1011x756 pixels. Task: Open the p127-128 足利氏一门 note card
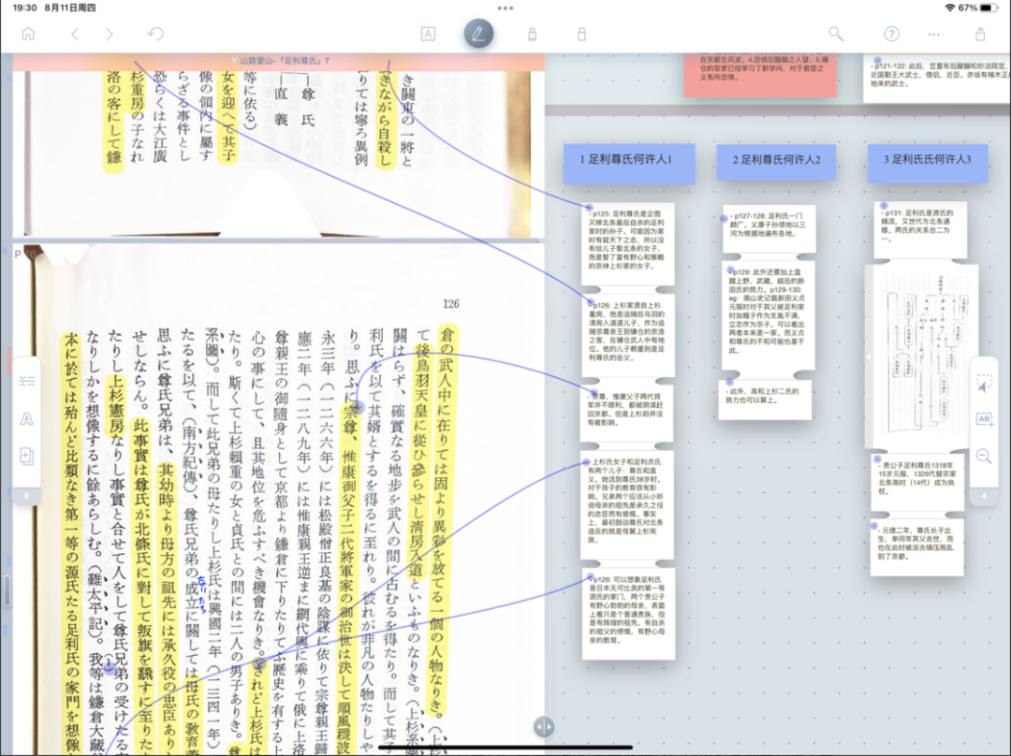769,229
